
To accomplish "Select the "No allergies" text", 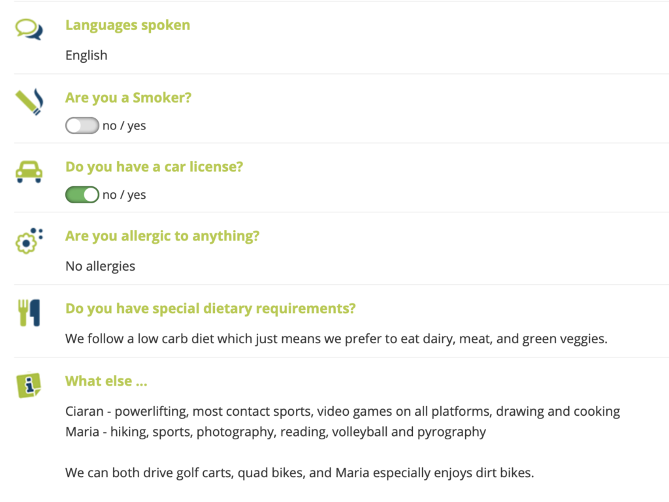I will point(100,266).
